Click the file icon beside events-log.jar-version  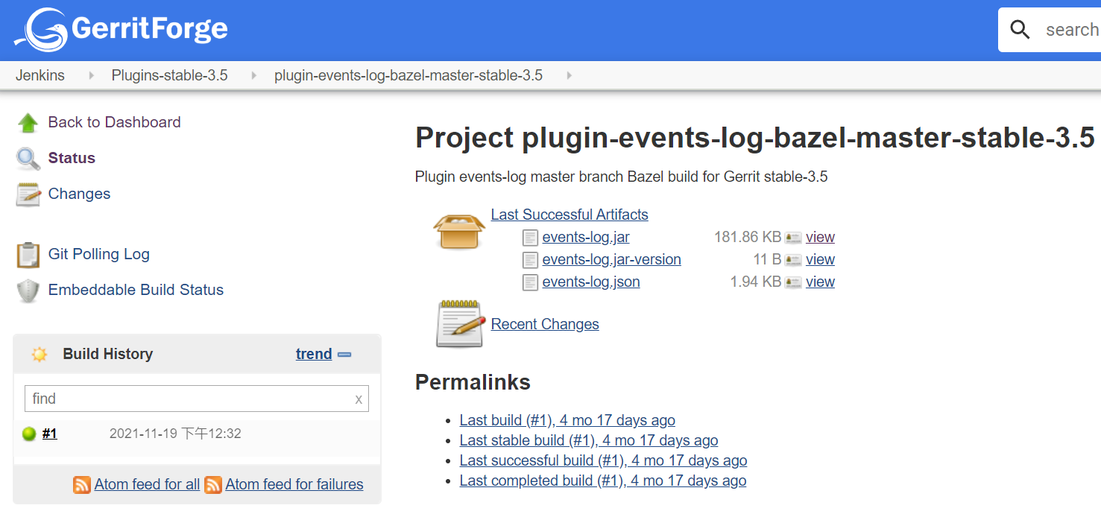click(x=530, y=260)
